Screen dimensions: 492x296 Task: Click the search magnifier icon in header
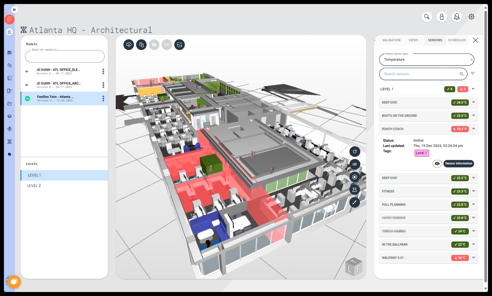tap(427, 17)
